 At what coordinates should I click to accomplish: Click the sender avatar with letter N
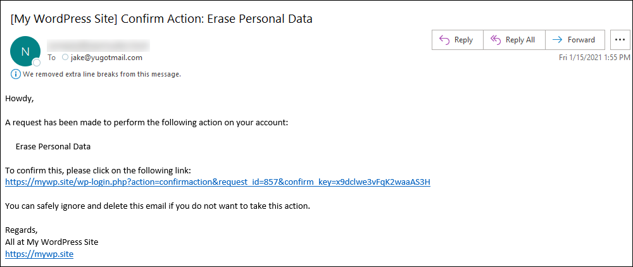(25, 51)
